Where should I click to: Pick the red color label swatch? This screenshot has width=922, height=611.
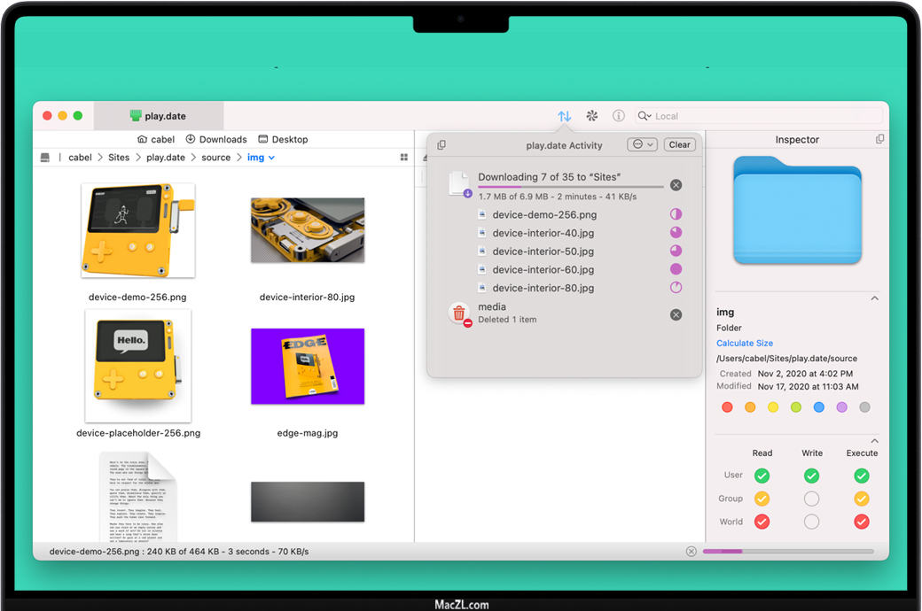(x=727, y=407)
